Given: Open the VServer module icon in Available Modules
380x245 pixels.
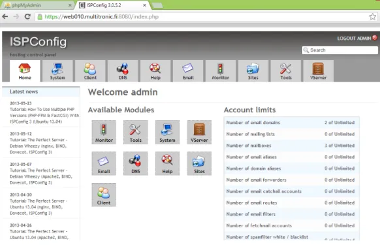Looking at the screenshot, I should [x=199, y=132].
